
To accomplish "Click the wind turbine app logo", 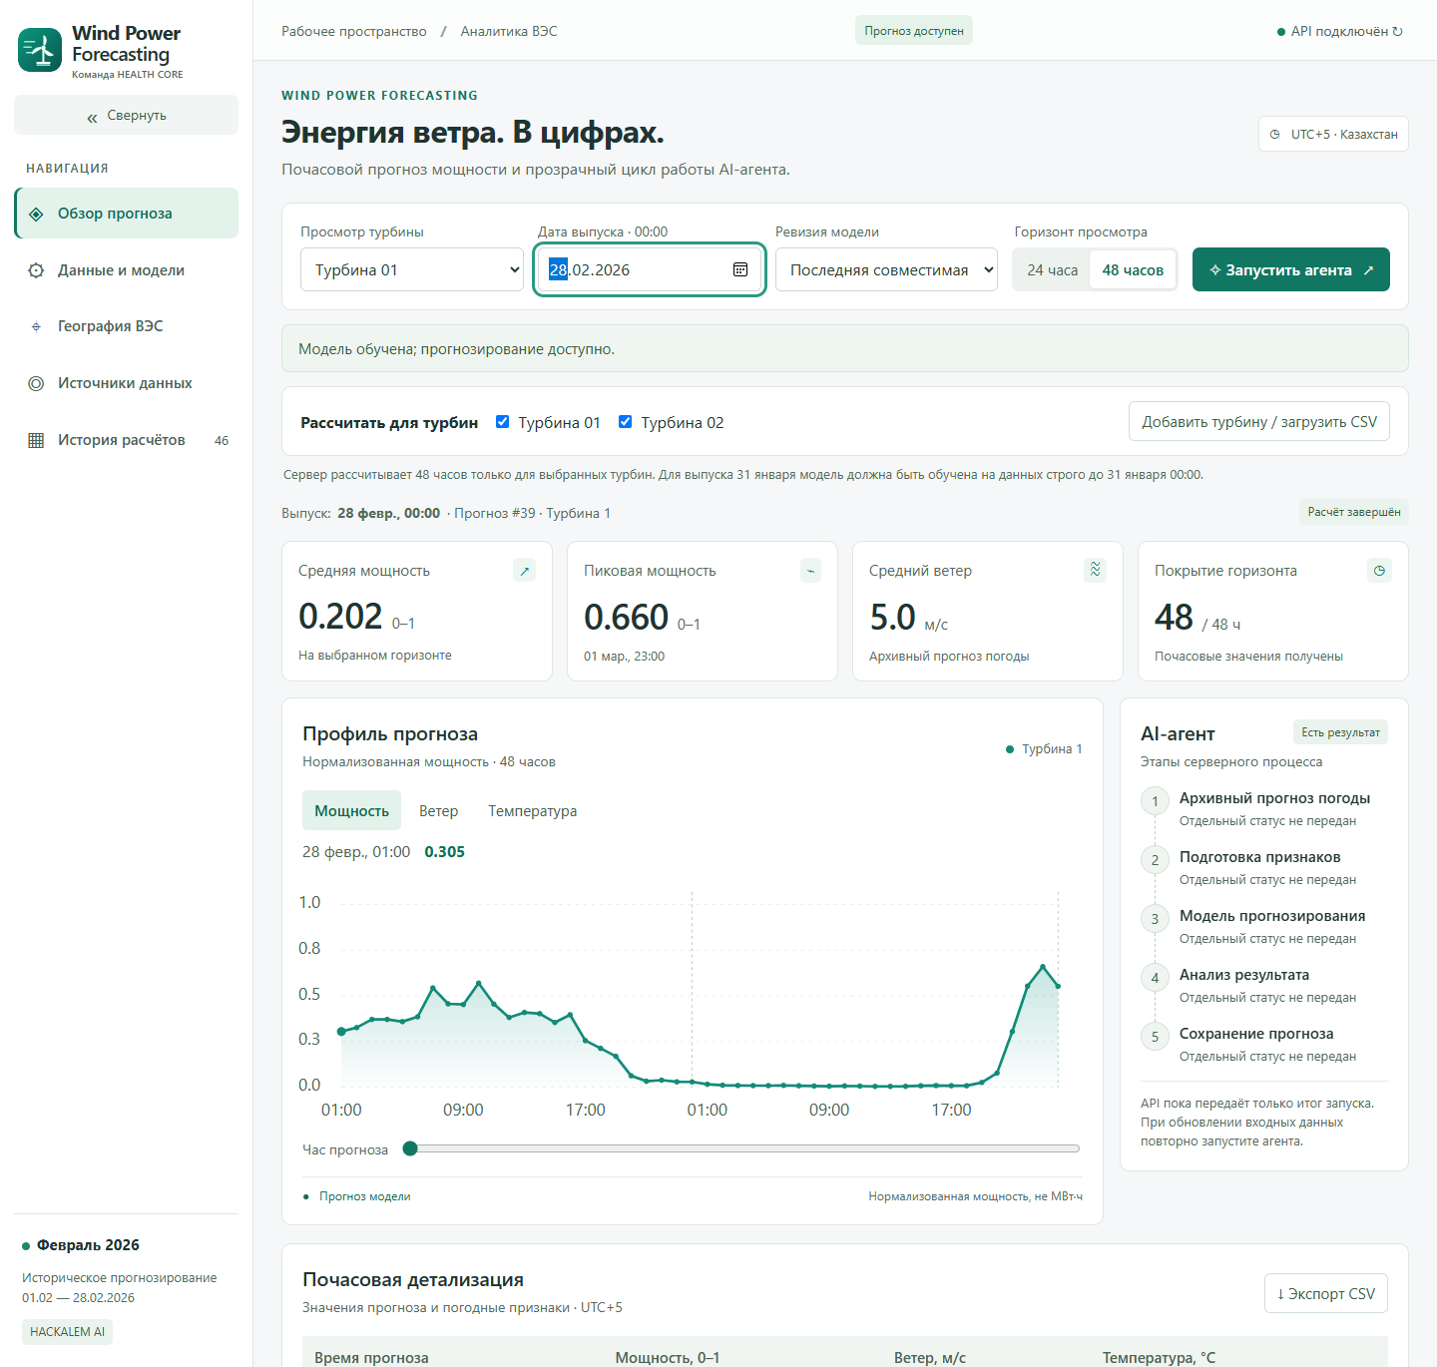I will point(40,50).
